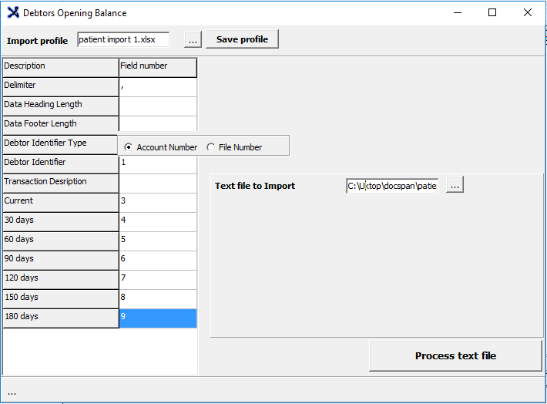Select the Debtor Identifier field number cell
Image resolution: width=547 pixels, height=404 pixels.
point(158,163)
